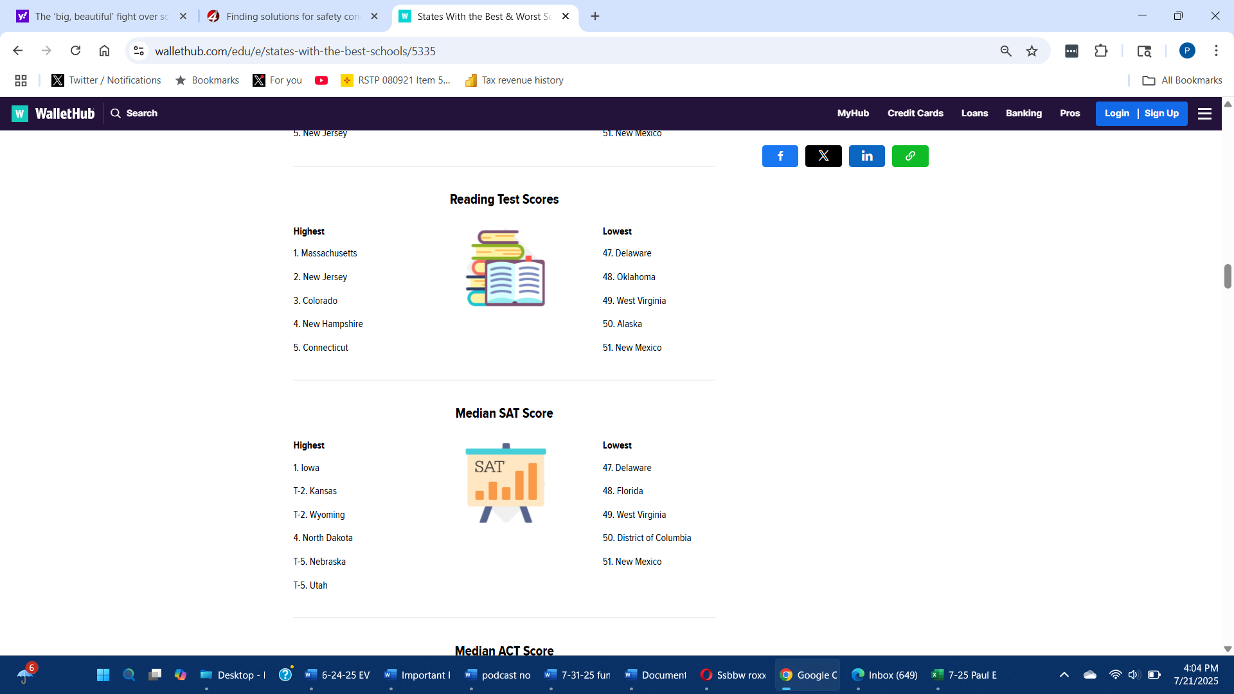Open Chrome extensions puzzle icon
This screenshot has height=694, width=1234.
(1101, 51)
